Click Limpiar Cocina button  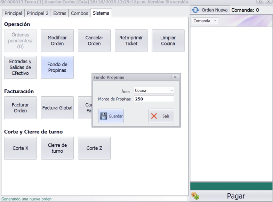coord(168,41)
